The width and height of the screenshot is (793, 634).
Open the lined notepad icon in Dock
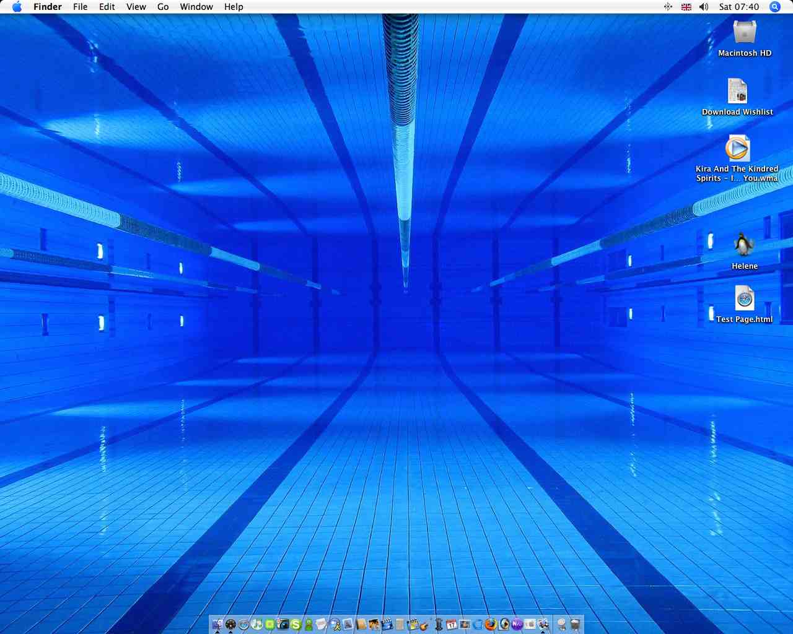400,624
